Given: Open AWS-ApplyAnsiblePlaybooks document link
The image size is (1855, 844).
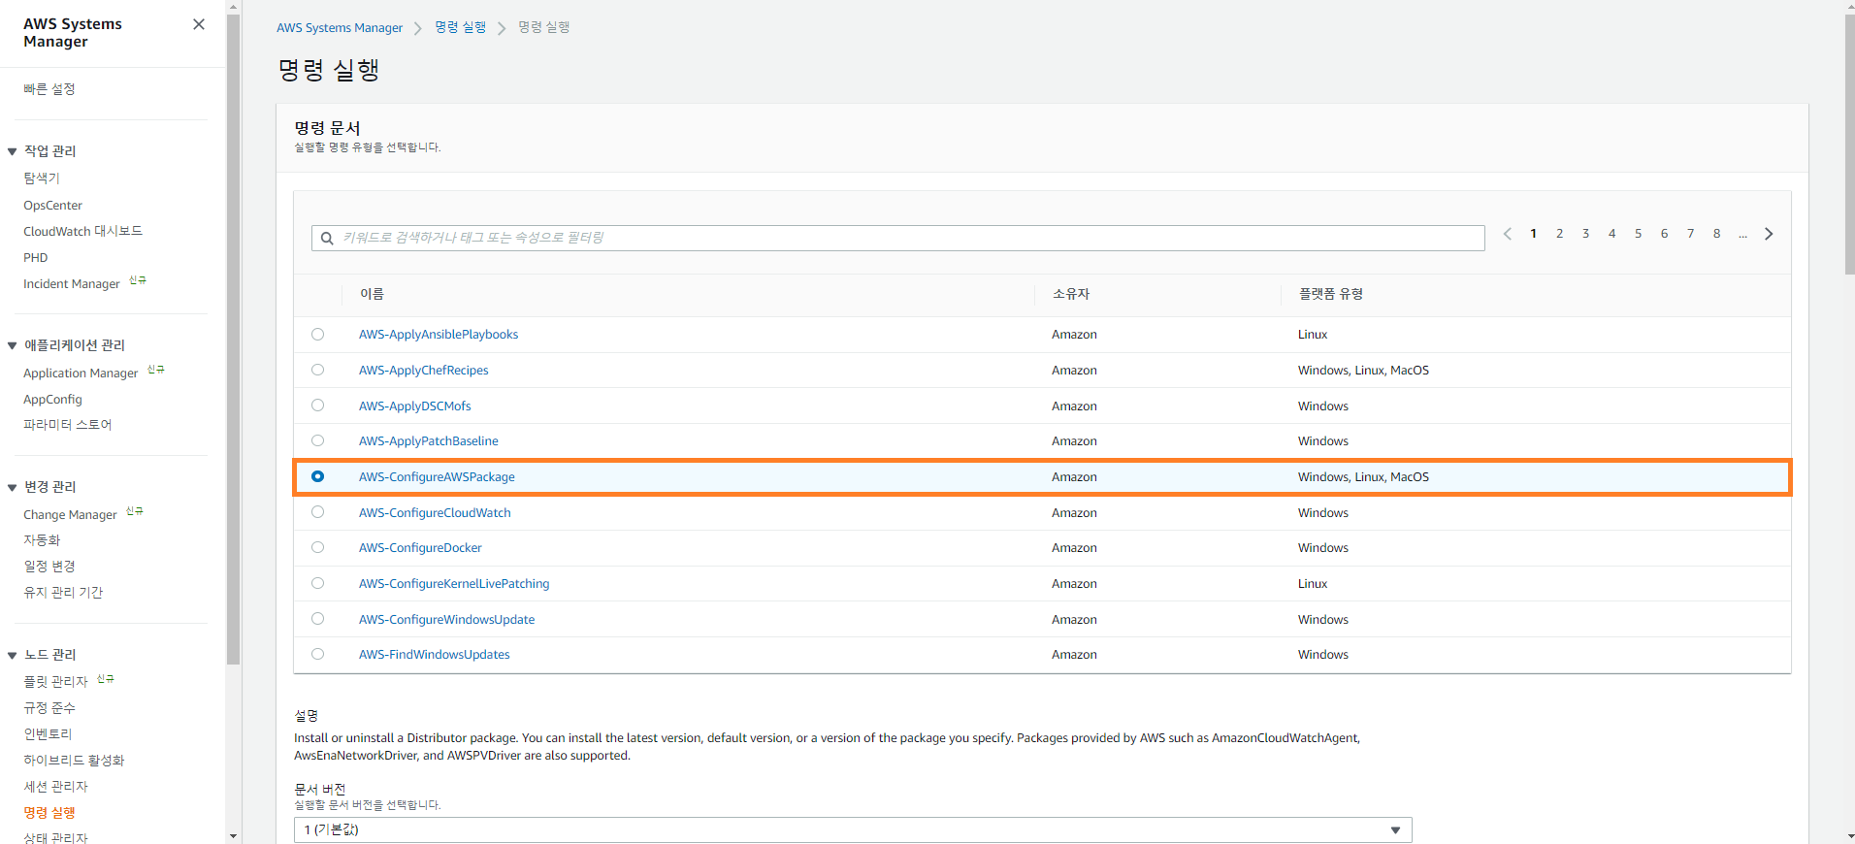Looking at the screenshot, I should click(439, 335).
